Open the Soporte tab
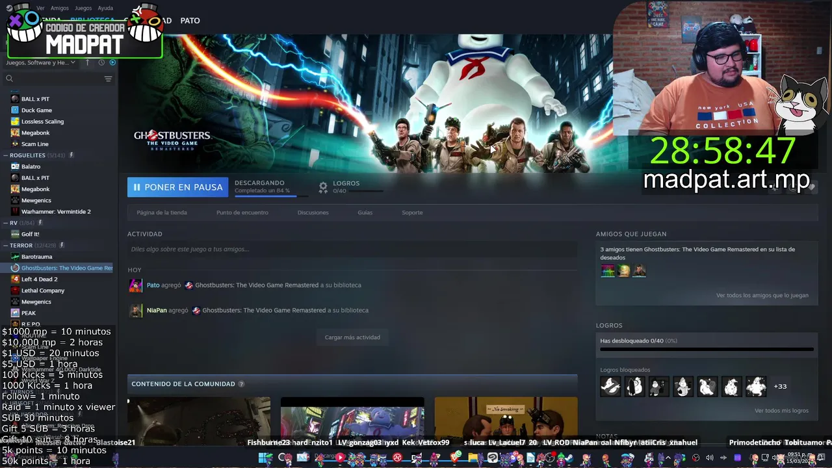This screenshot has height=468, width=832. tap(412, 213)
